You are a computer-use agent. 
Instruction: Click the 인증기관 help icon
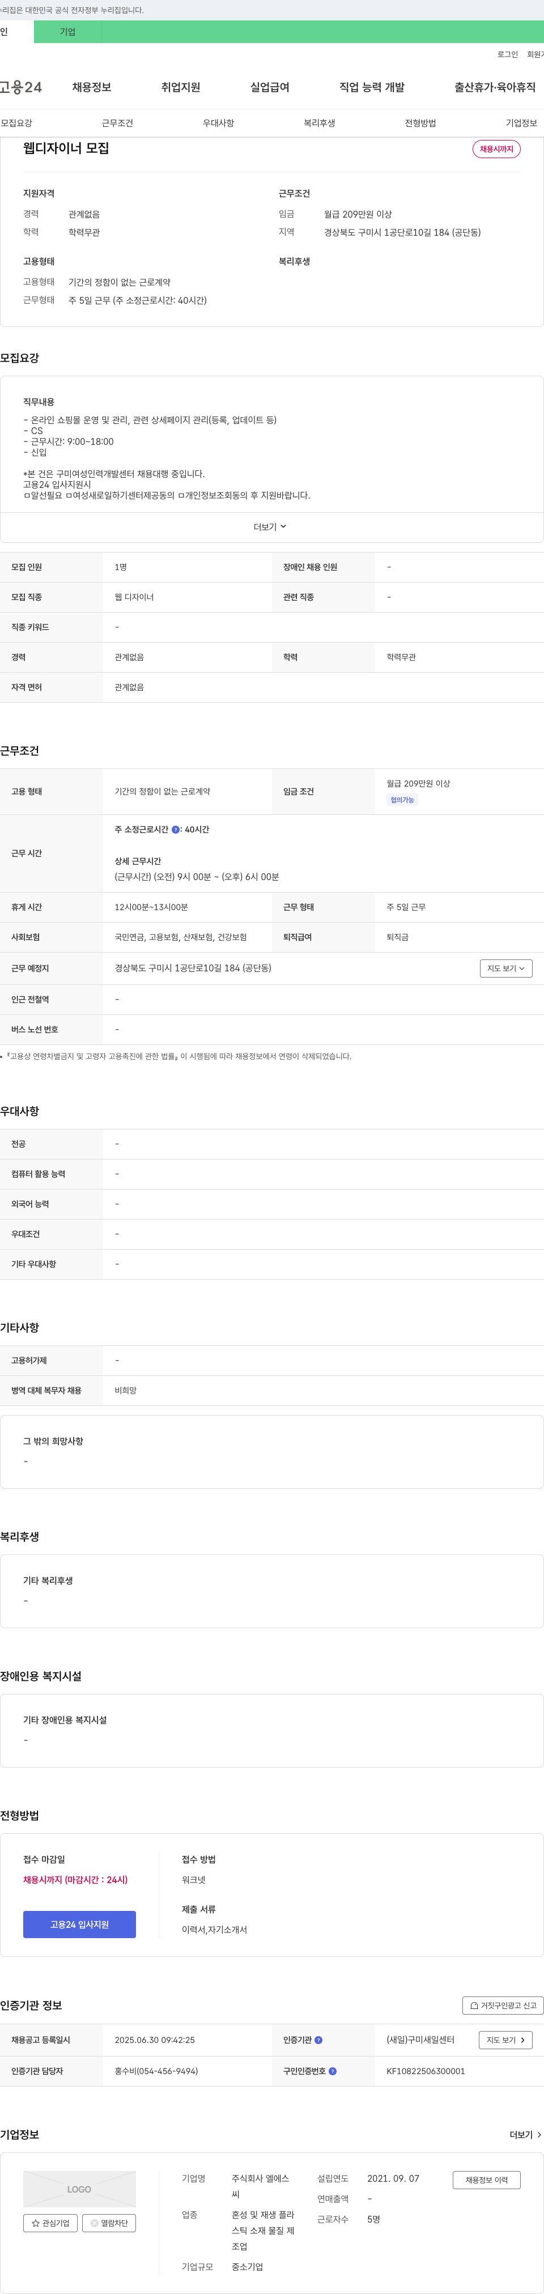(x=318, y=2040)
